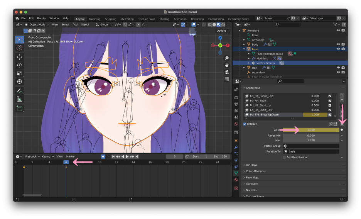Select the Scale tool

[x=19, y=73]
